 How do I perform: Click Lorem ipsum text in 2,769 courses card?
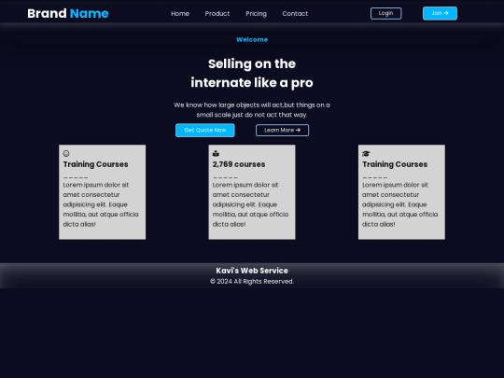point(250,204)
